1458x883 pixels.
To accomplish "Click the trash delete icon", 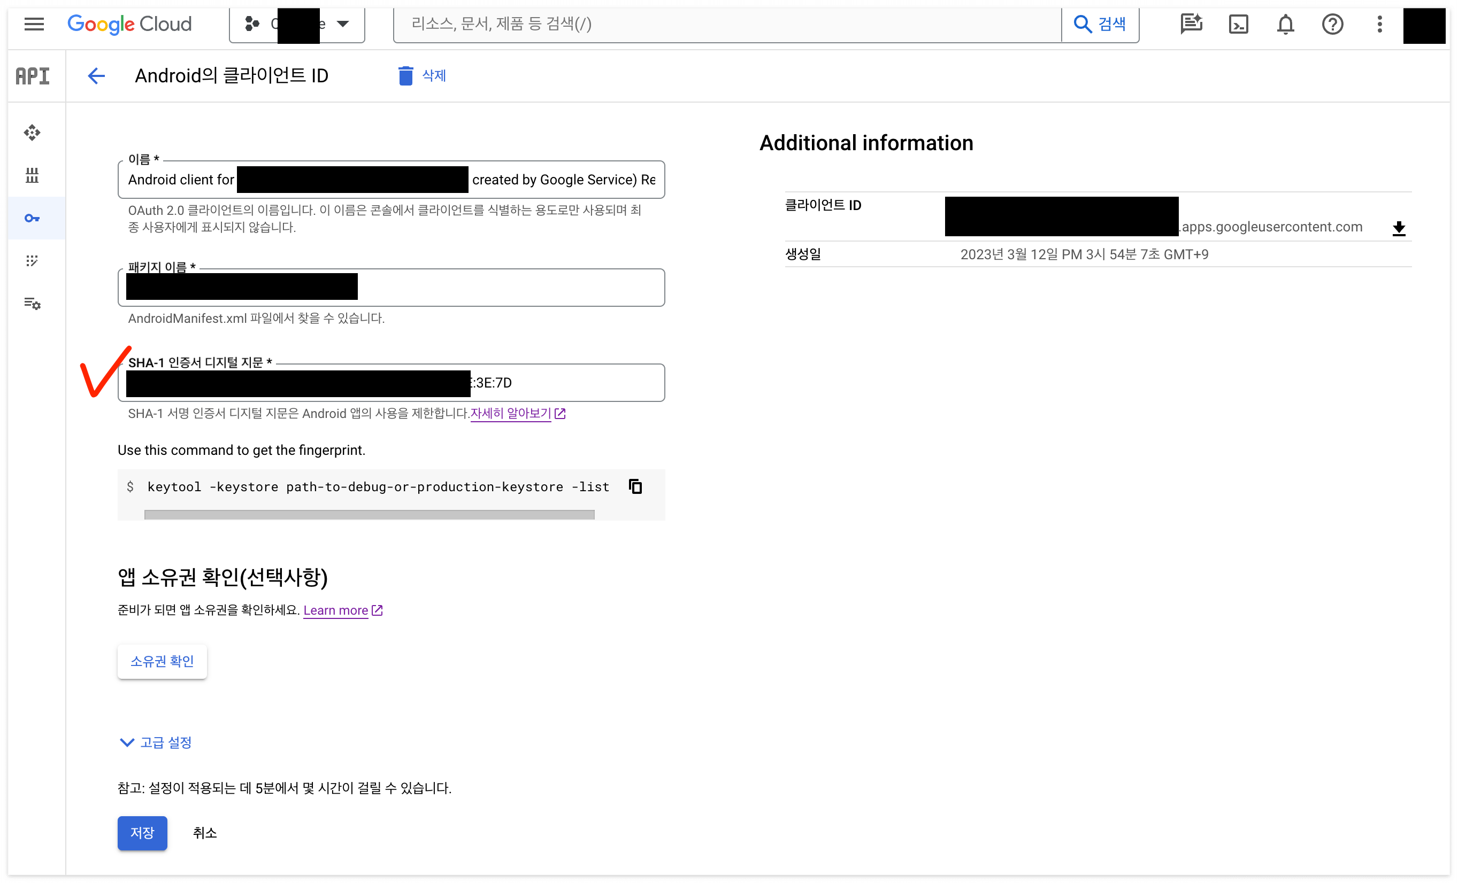I will point(405,76).
